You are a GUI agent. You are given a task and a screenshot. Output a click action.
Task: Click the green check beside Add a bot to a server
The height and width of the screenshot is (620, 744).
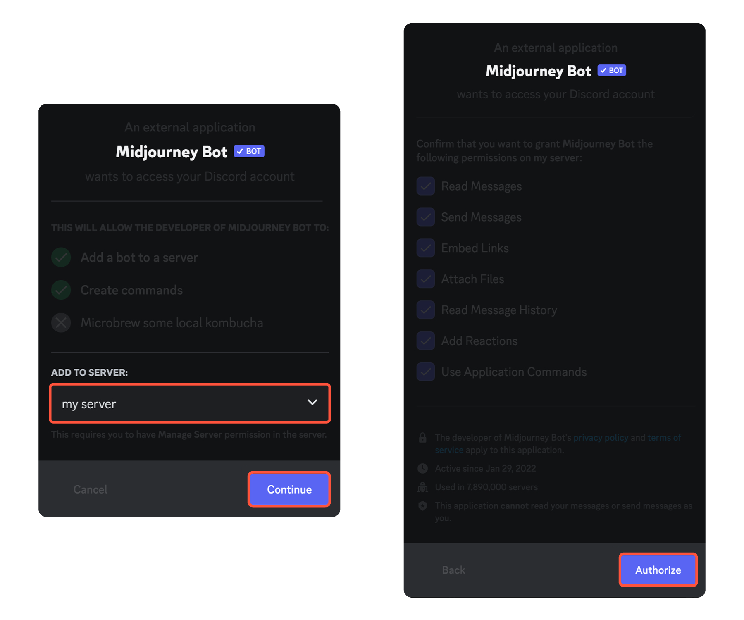[x=61, y=258]
